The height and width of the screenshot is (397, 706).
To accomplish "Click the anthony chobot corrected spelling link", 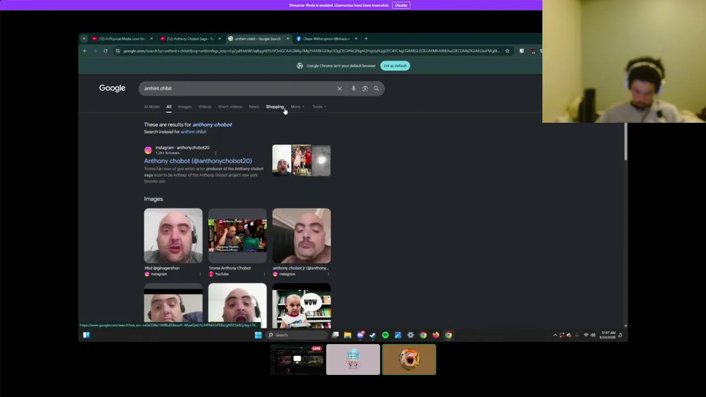I will coord(212,125).
